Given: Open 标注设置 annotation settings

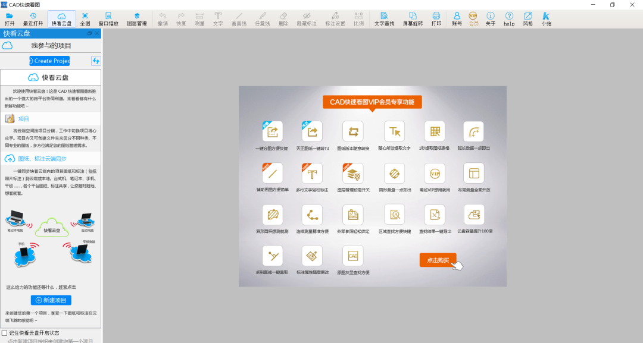Looking at the screenshot, I should [335, 19].
